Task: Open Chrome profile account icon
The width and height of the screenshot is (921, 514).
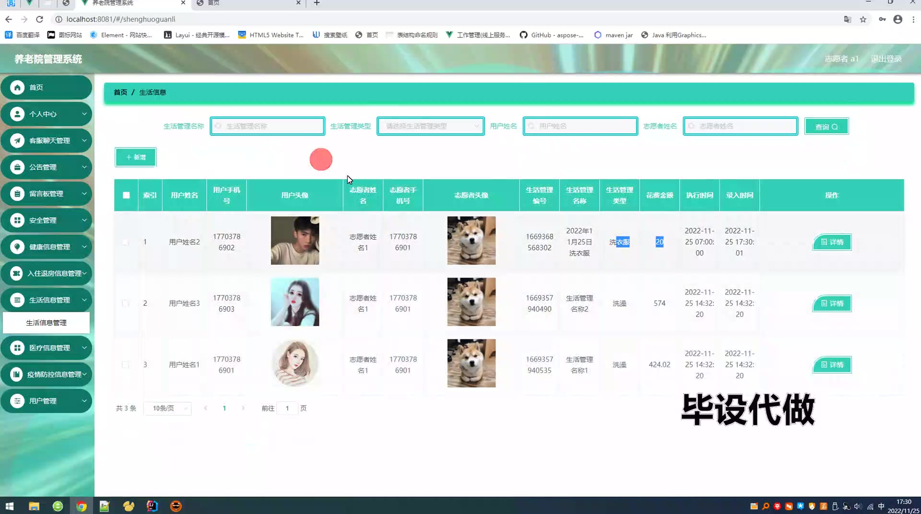Action: [x=898, y=19]
